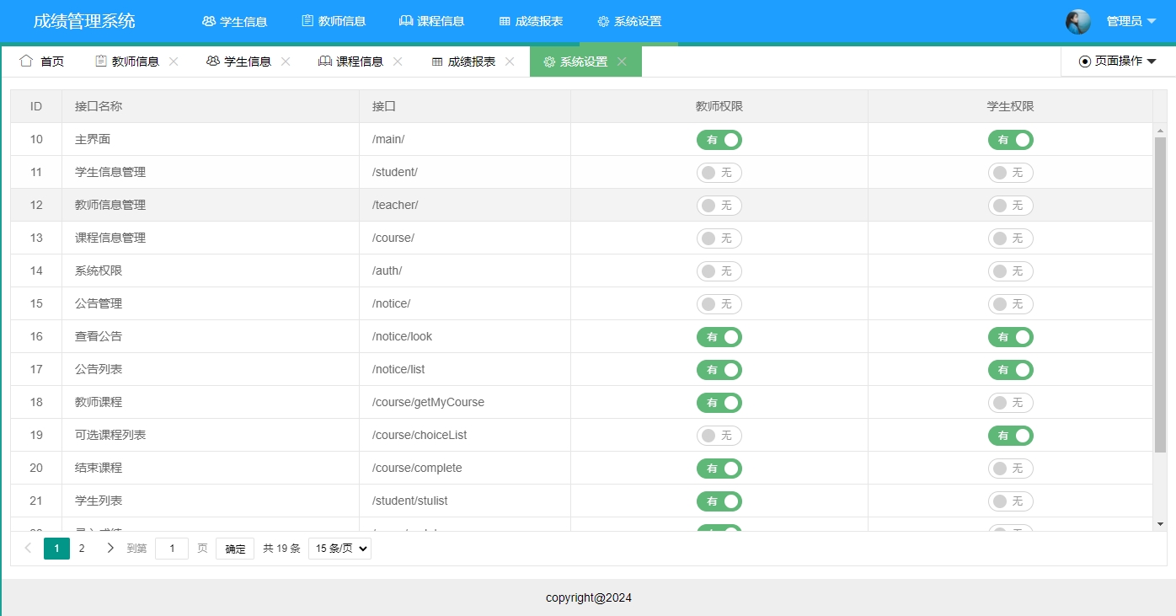Disable teacher permission for 查看公告
This screenshot has height=616, width=1176.
pos(719,337)
